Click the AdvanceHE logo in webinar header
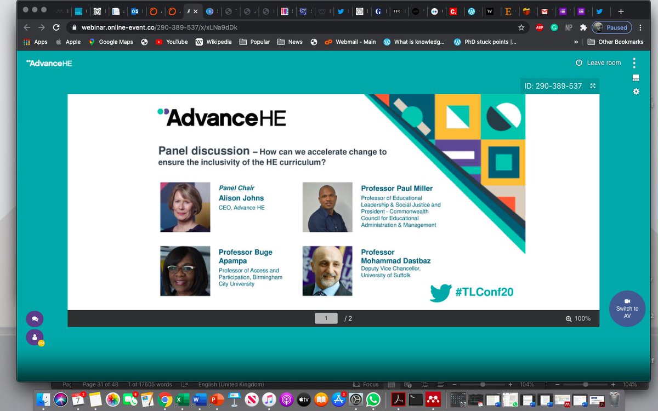This screenshot has width=658, height=411. [x=49, y=63]
